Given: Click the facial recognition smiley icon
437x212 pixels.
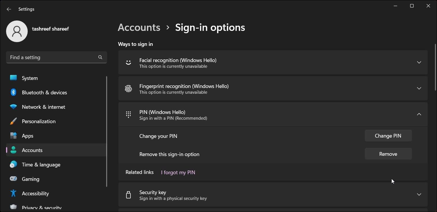Looking at the screenshot, I should click(x=128, y=62).
